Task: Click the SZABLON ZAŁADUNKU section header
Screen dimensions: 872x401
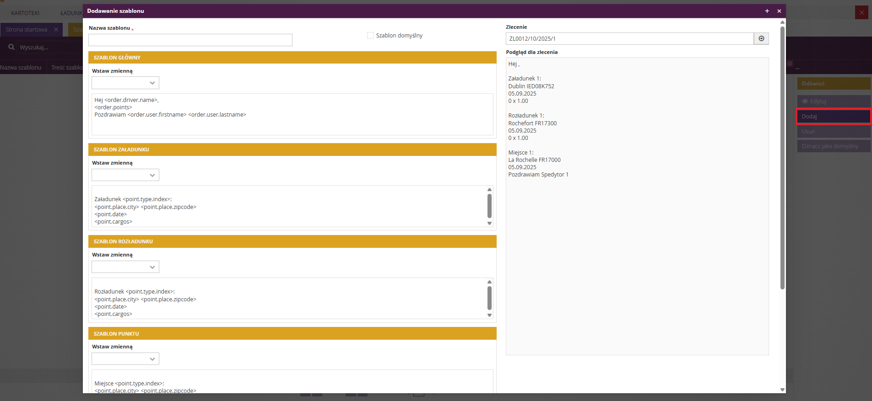Action: pos(292,149)
